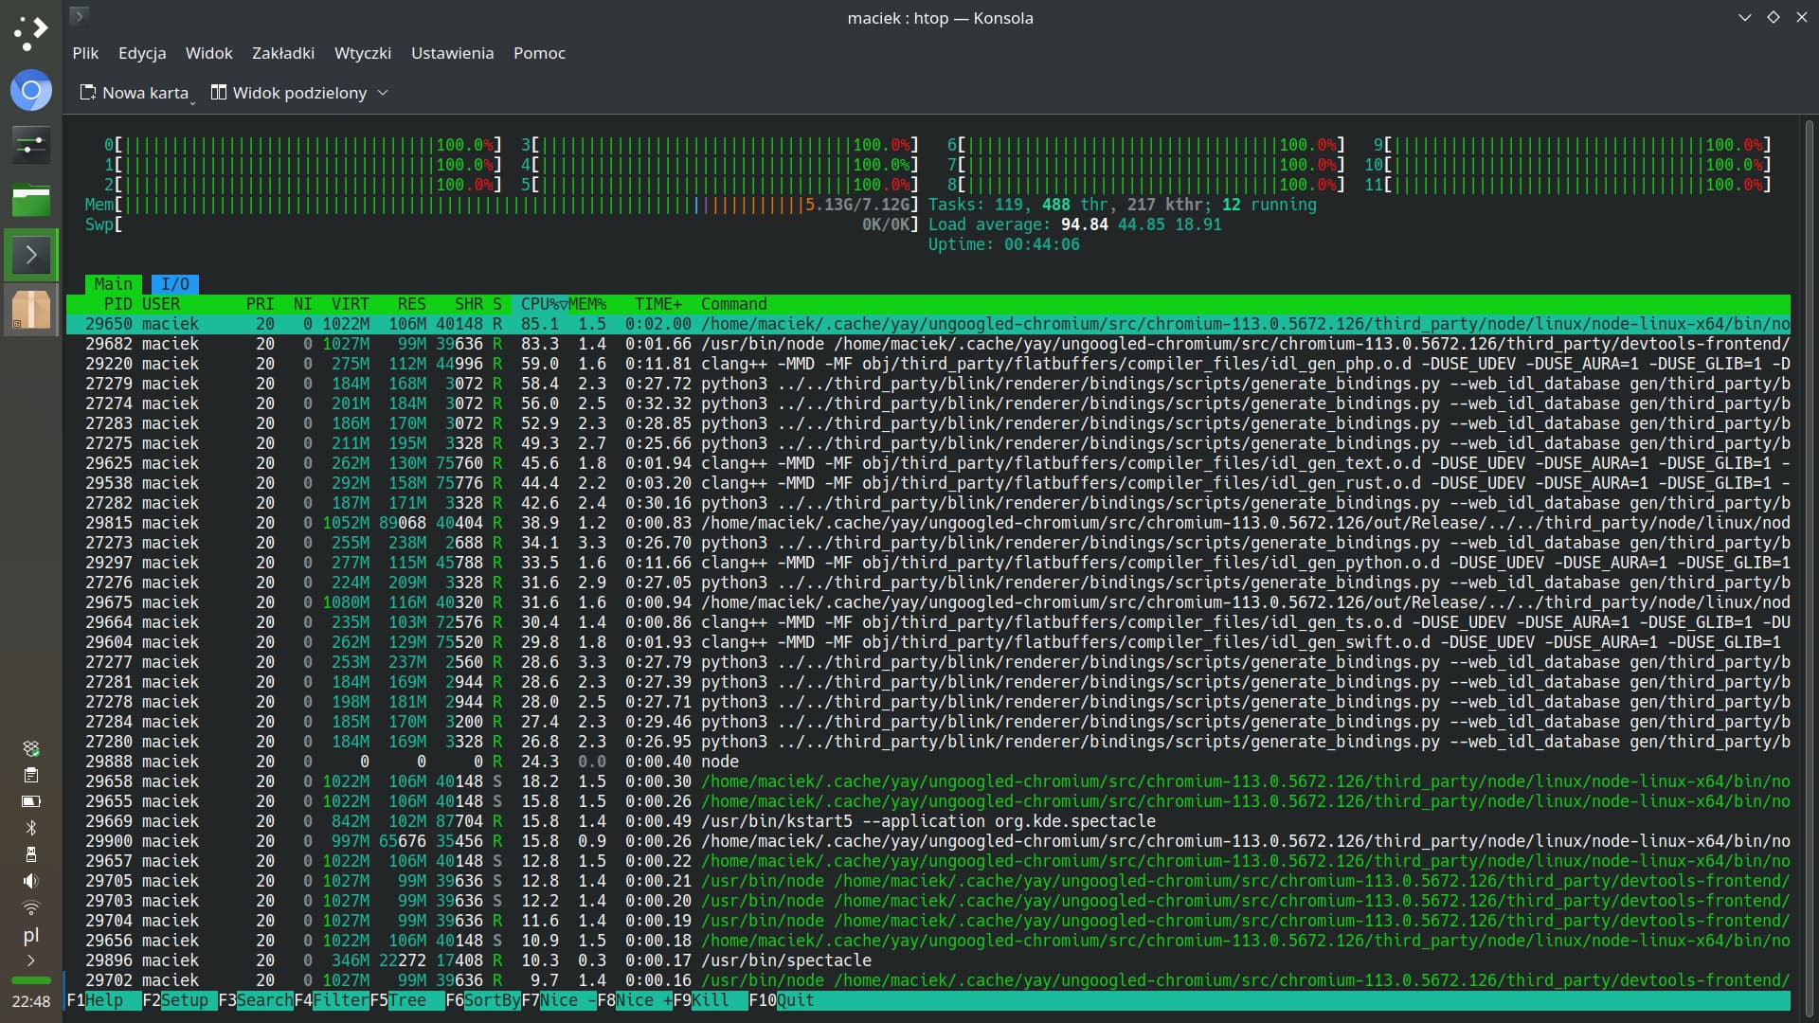Viewport: 1819px width, 1023px height.
Task: Click the Konsole window menu icon in titlebar
Action: pos(80,16)
